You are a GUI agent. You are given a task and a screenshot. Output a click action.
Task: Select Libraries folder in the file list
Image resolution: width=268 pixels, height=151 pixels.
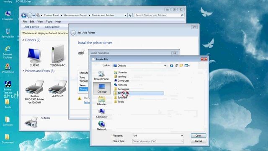pos(121,72)
